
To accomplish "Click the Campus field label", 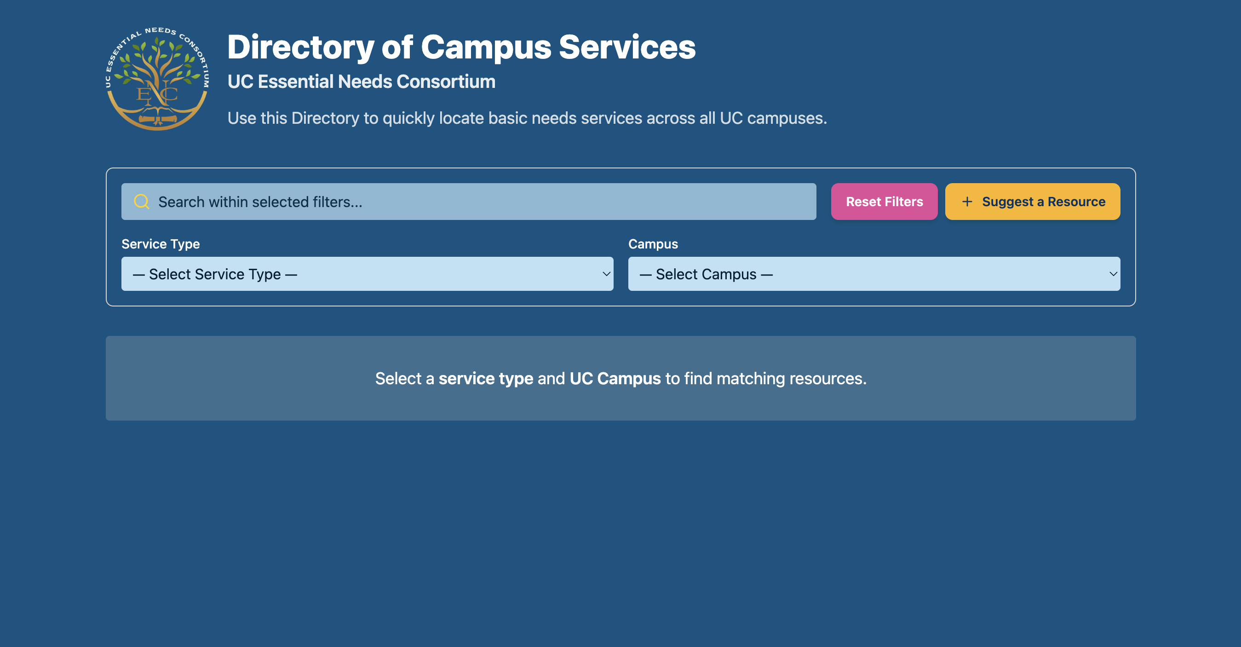I will pos(652,244).
